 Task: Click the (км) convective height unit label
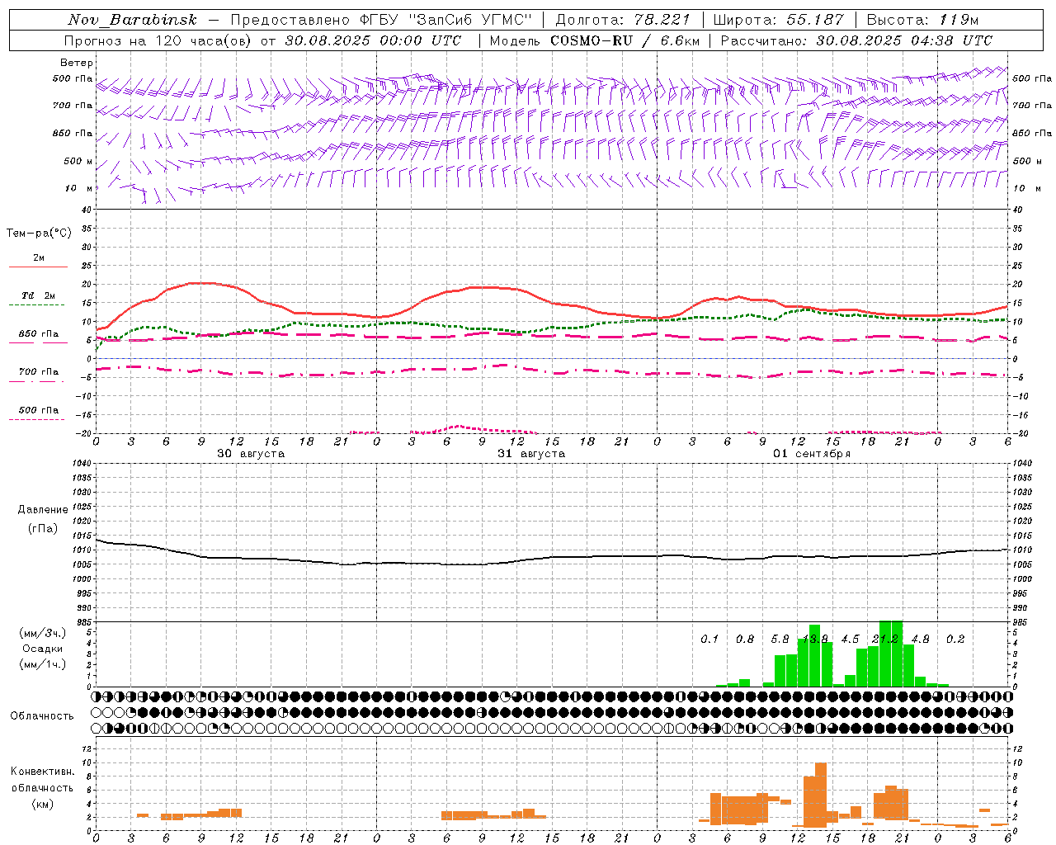[x=42, y=805]
